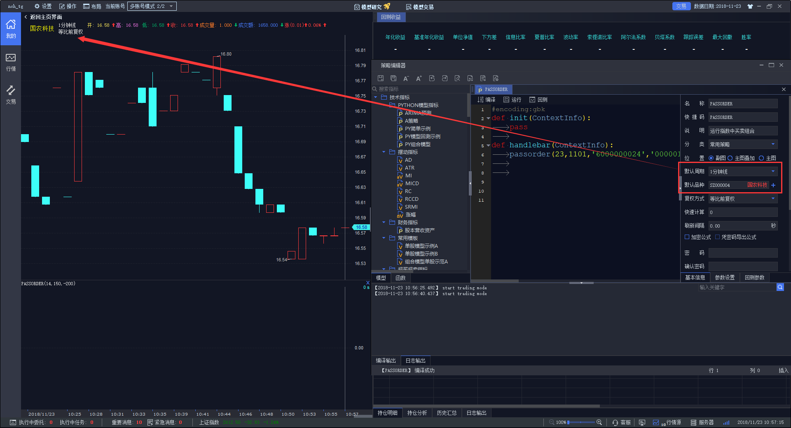Increase font size with A+ icon

coord(419,78)
